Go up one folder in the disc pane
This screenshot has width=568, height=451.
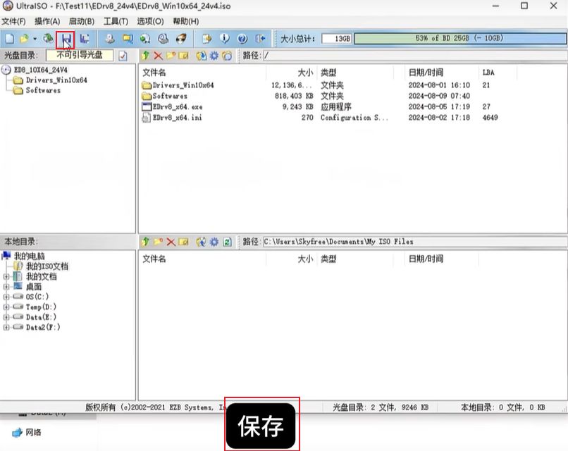[145, 56]
